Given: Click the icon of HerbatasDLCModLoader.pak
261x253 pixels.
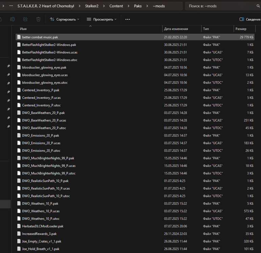Looking at the screenshot, I should (x=19, y=226).
